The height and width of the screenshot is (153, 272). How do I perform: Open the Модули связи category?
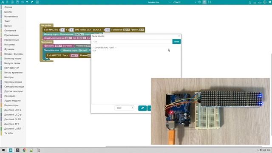click(12, 63)
